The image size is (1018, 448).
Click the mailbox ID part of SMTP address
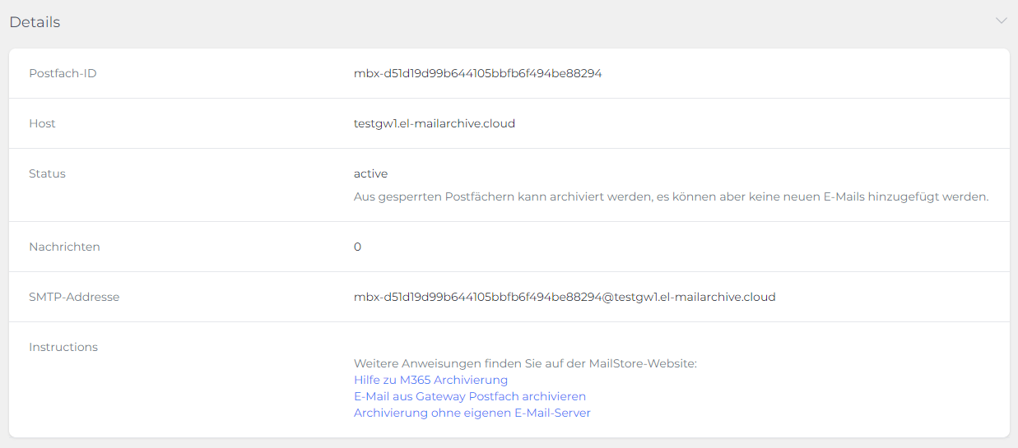(x=477, y=297)
